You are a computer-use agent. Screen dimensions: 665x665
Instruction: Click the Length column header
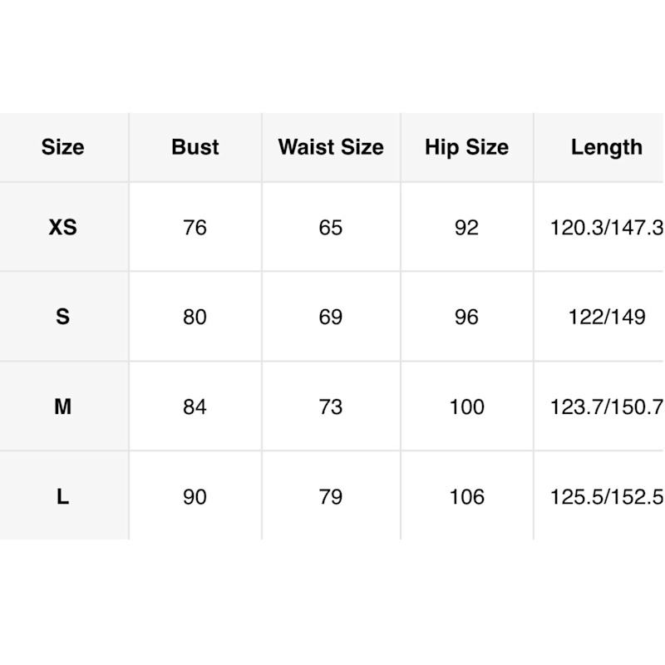click(x=607, y=148)
